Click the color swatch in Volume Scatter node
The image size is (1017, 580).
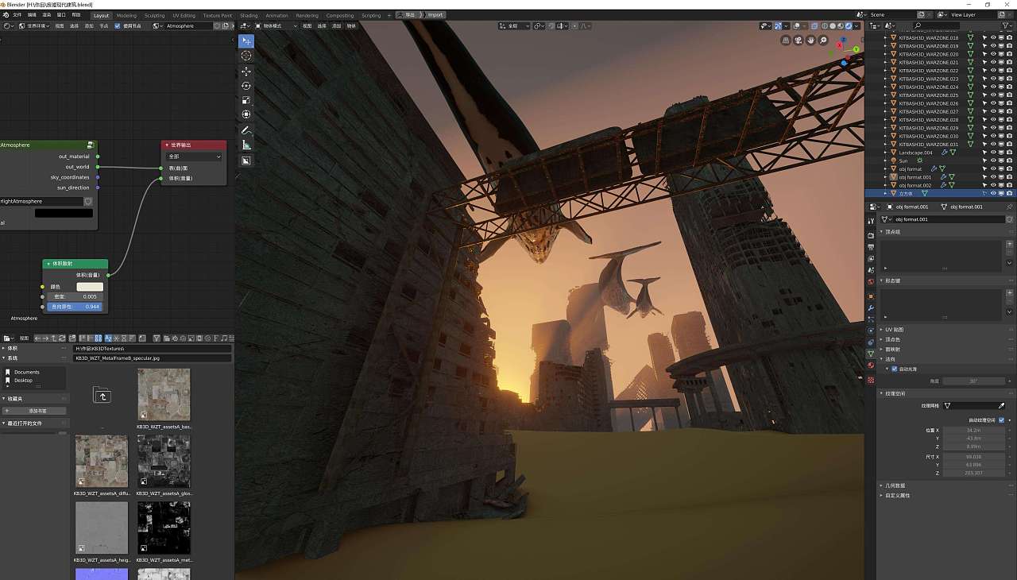click(x=90, y=287)
